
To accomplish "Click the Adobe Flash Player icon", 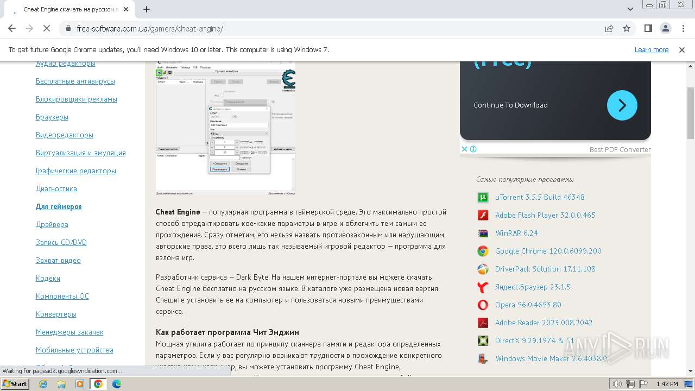I will 483,216.
